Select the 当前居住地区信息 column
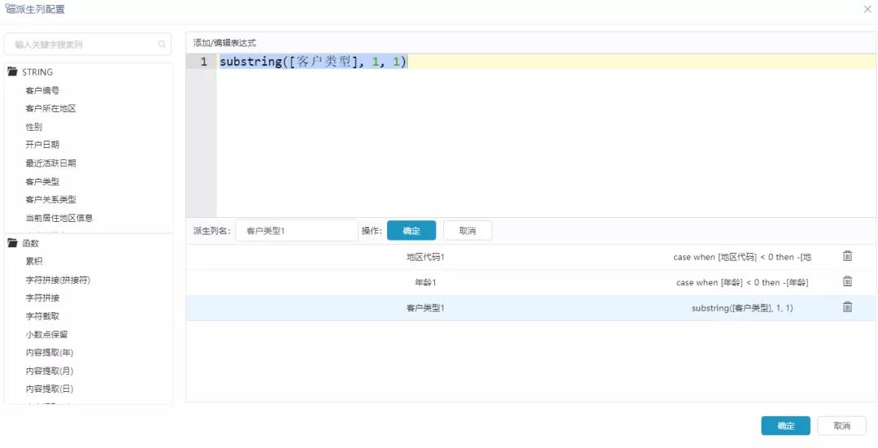The image size is (878, 448). [59, 218]
